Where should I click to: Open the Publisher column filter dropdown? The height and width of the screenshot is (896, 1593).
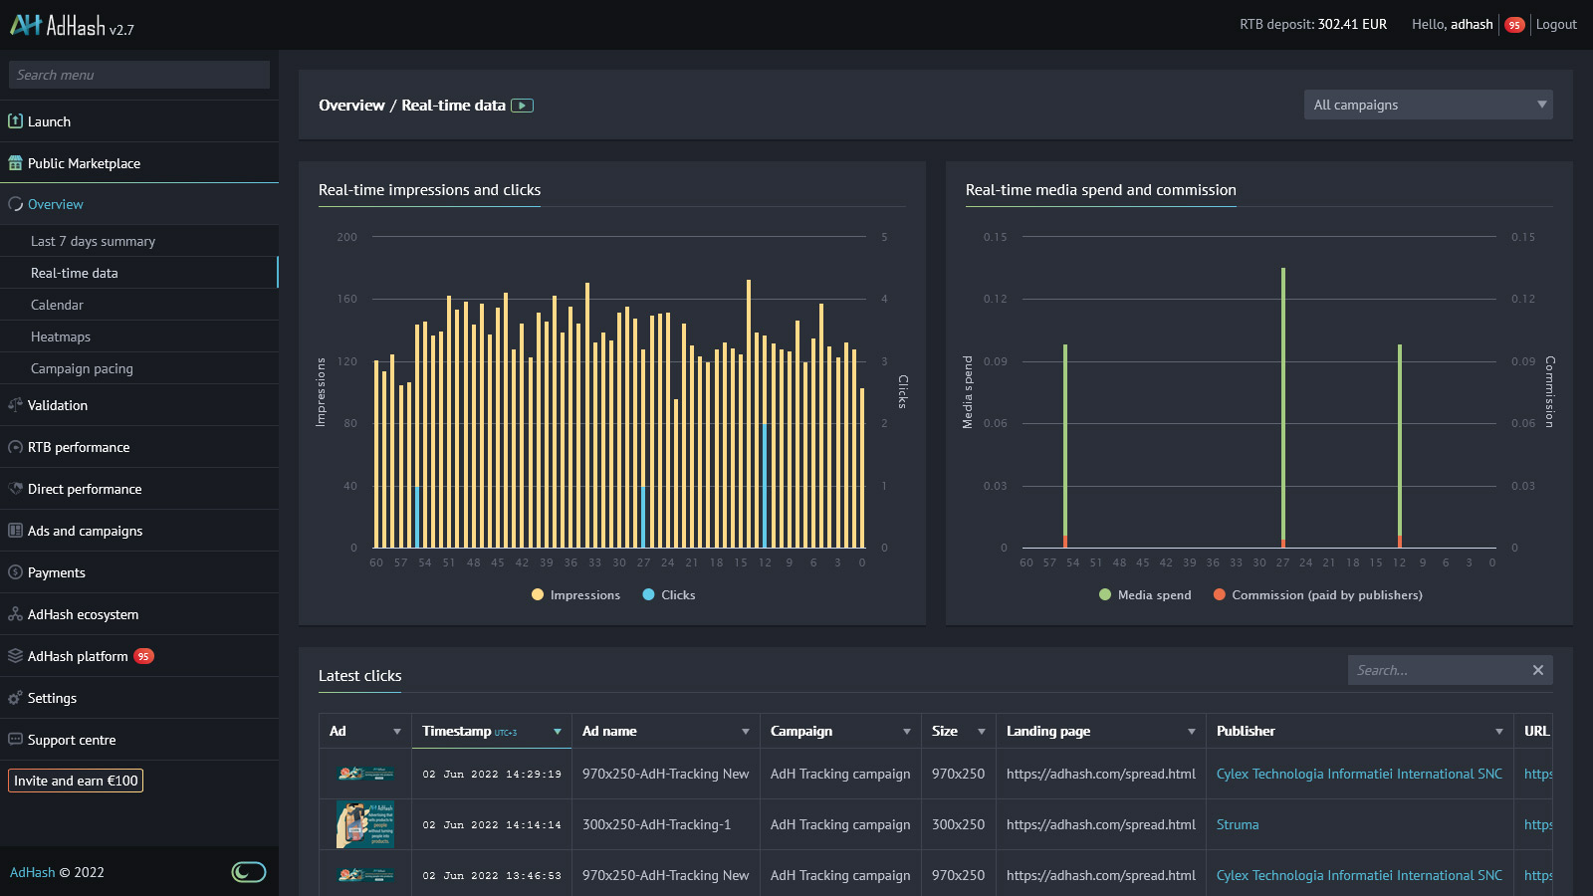[x=1501, y=730]
